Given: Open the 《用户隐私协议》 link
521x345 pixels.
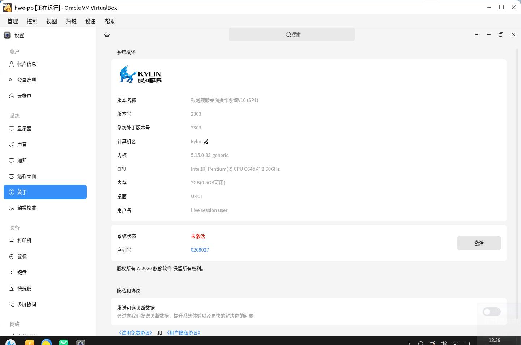Looking at the screenshot, I should [x=183, y=333].
